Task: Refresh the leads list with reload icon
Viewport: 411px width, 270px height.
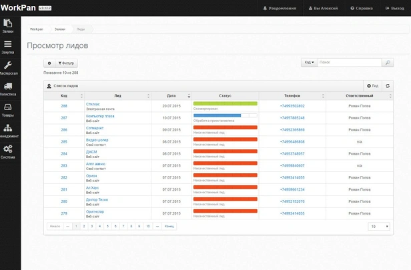Action: coord(388,86)
